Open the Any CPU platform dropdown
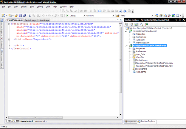The width and height of the screenshot is (186, 129). (113, 16)
